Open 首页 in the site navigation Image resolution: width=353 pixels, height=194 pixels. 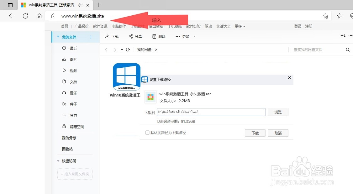pyautogui.click(x=65, y=26)
